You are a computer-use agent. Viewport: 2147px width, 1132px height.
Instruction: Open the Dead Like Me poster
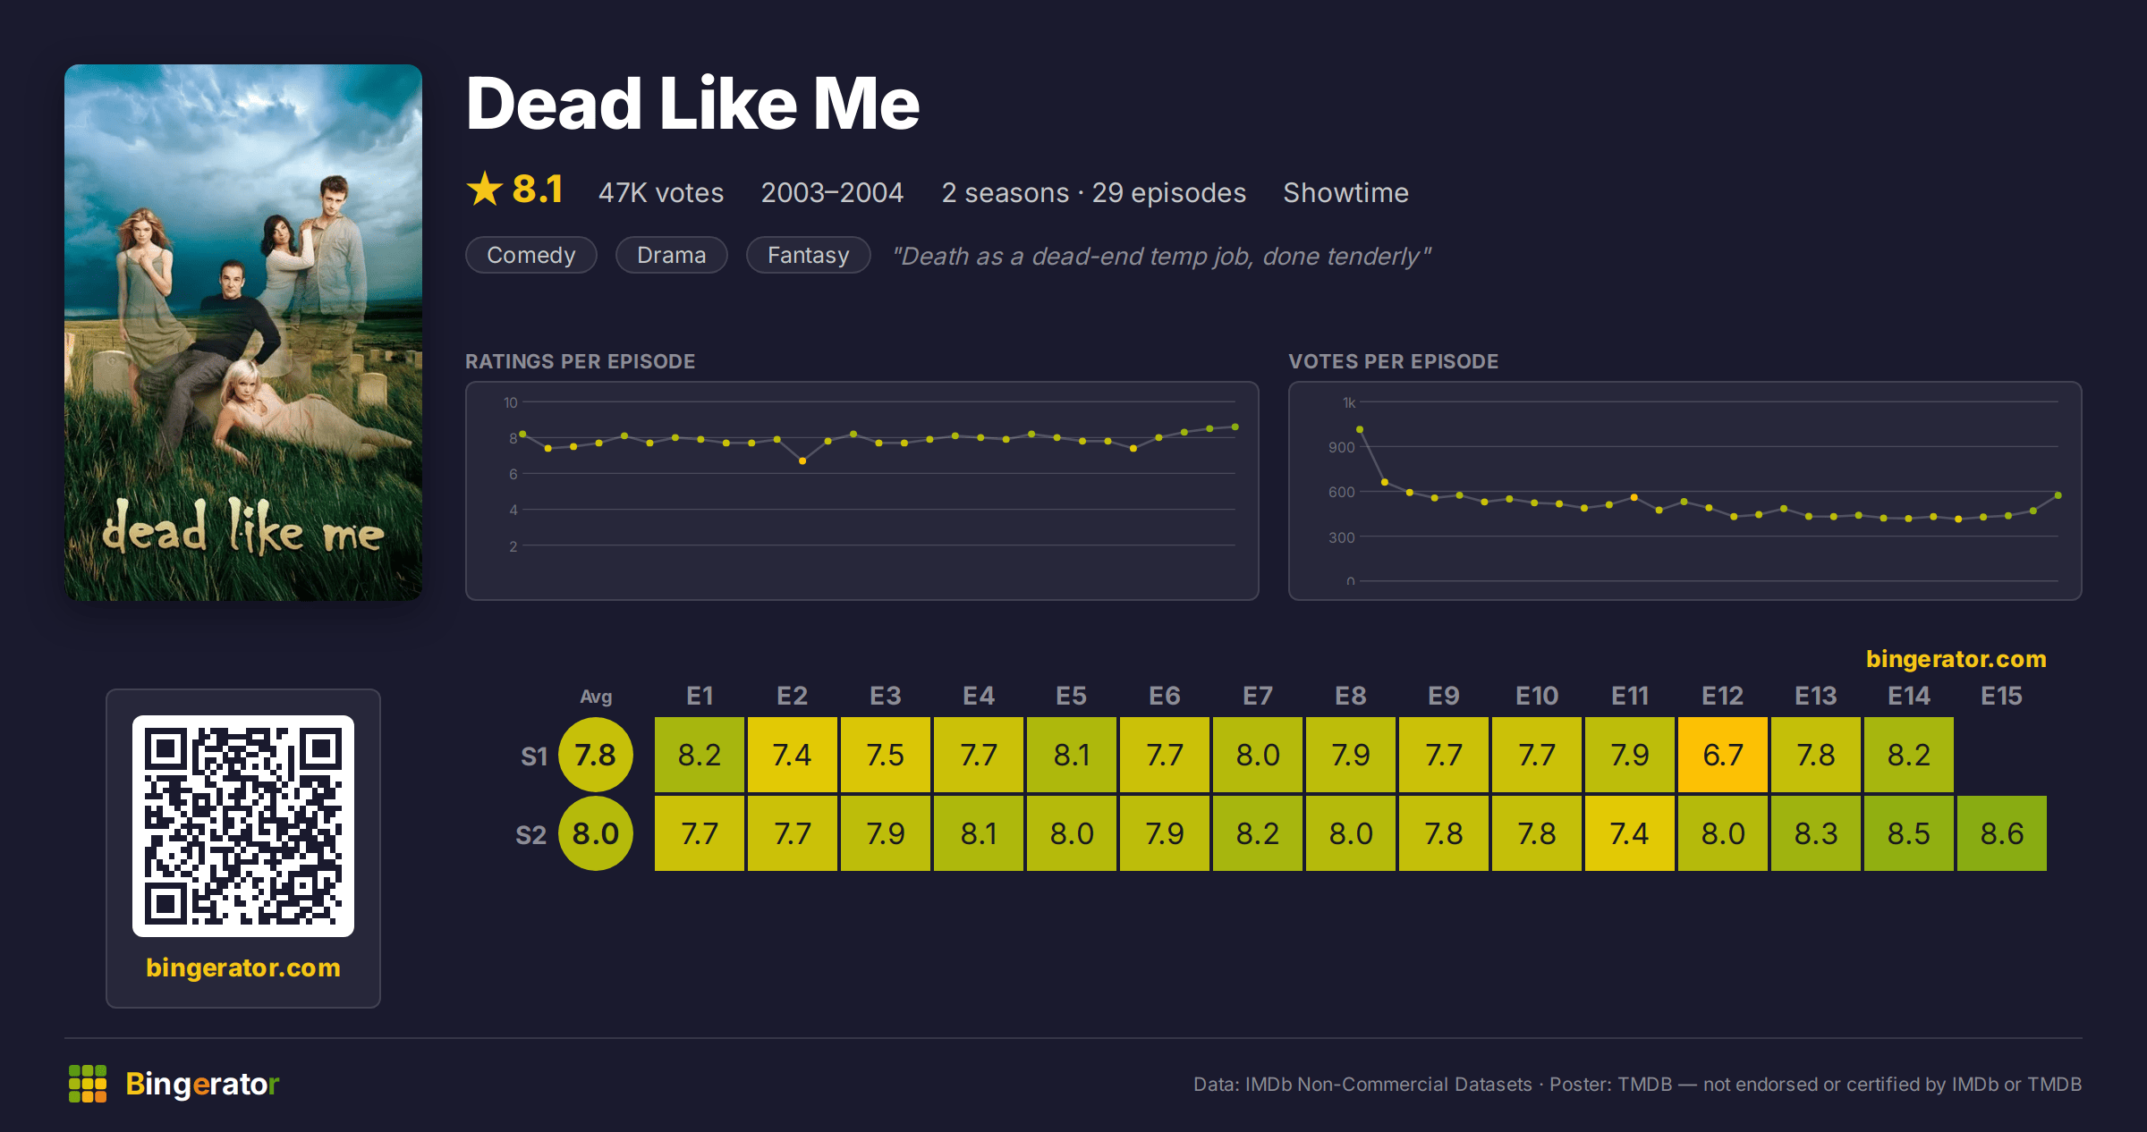pyautogui.click(x=243, y=332)
